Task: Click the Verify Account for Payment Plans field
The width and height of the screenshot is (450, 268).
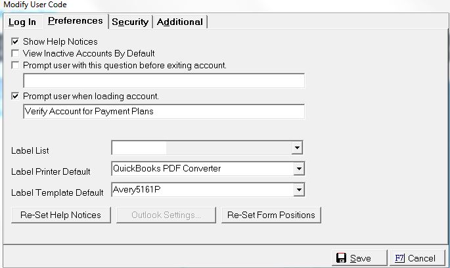Action: coord(164,112)
